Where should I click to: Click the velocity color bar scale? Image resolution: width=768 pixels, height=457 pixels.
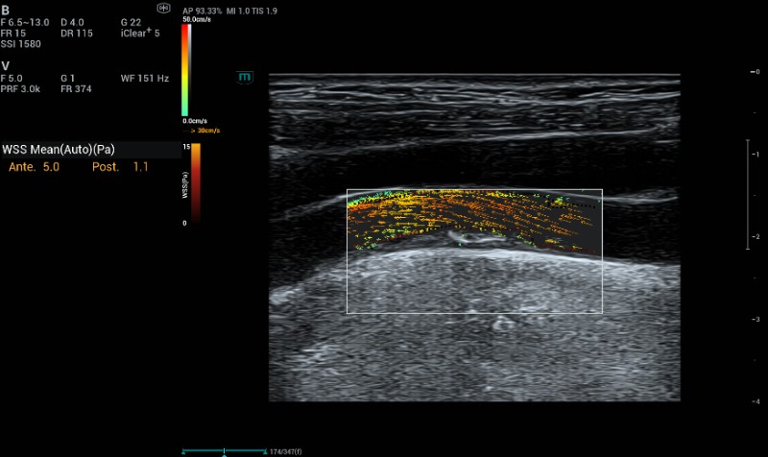tap(185, 69)
